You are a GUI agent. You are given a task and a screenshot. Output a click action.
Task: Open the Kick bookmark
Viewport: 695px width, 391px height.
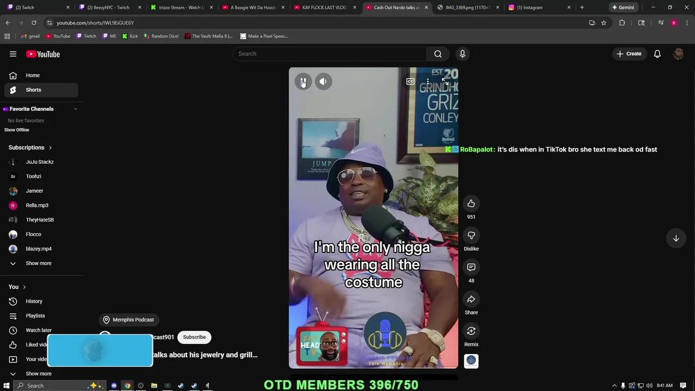(130, 36)
